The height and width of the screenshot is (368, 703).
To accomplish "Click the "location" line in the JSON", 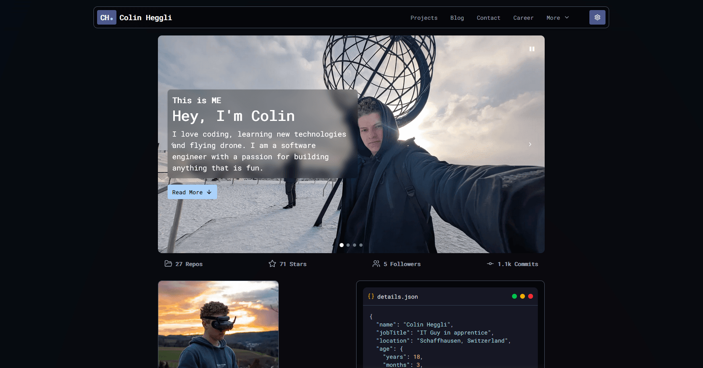I will (x=444, y=341).
